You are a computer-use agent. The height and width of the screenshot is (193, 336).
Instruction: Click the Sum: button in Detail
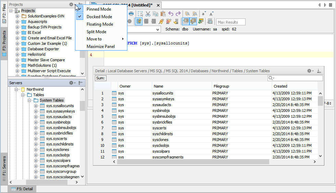pos(100,78)
